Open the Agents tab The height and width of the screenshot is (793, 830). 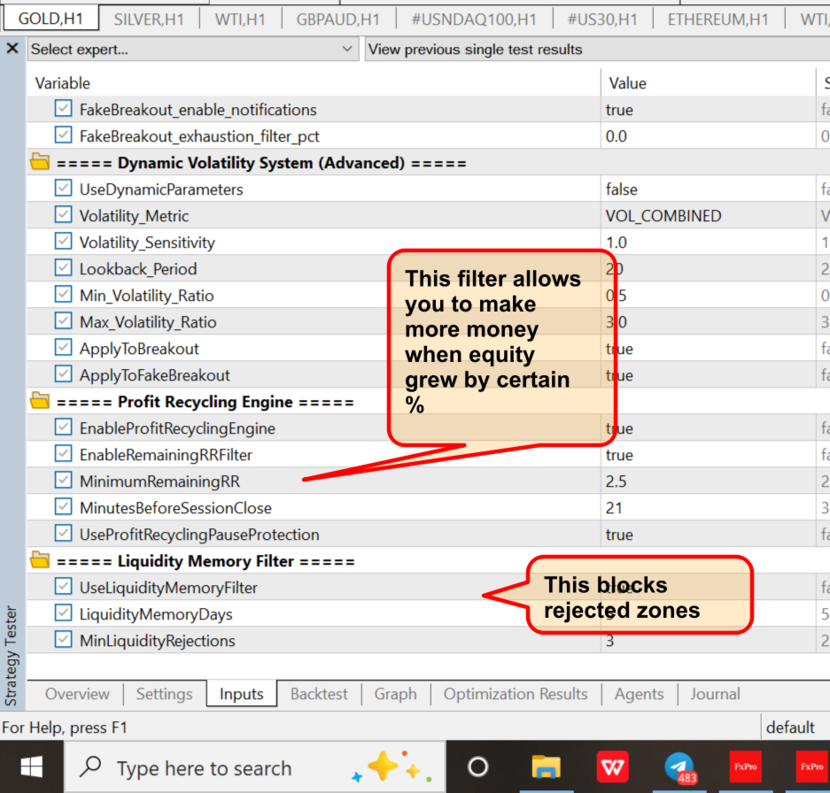tap(639, 694)
